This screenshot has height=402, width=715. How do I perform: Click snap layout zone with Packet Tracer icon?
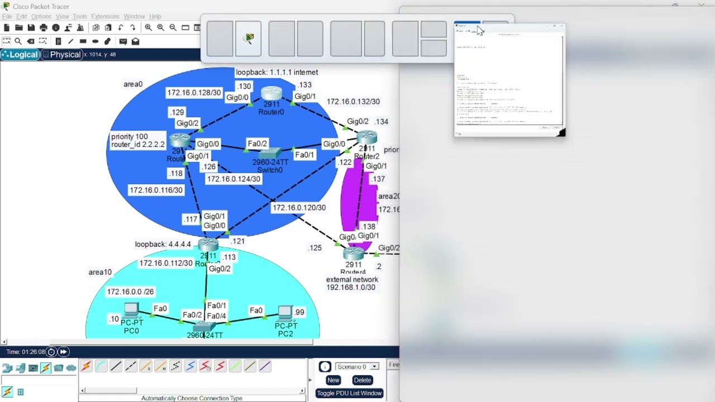click(x=249, y=39)
